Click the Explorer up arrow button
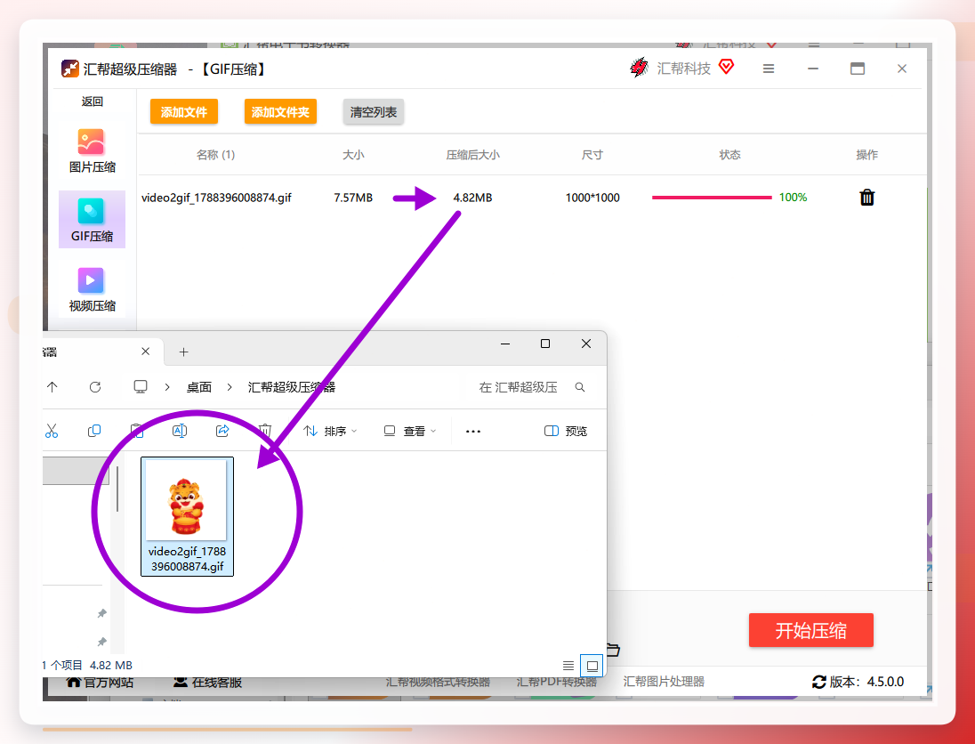 52,387
